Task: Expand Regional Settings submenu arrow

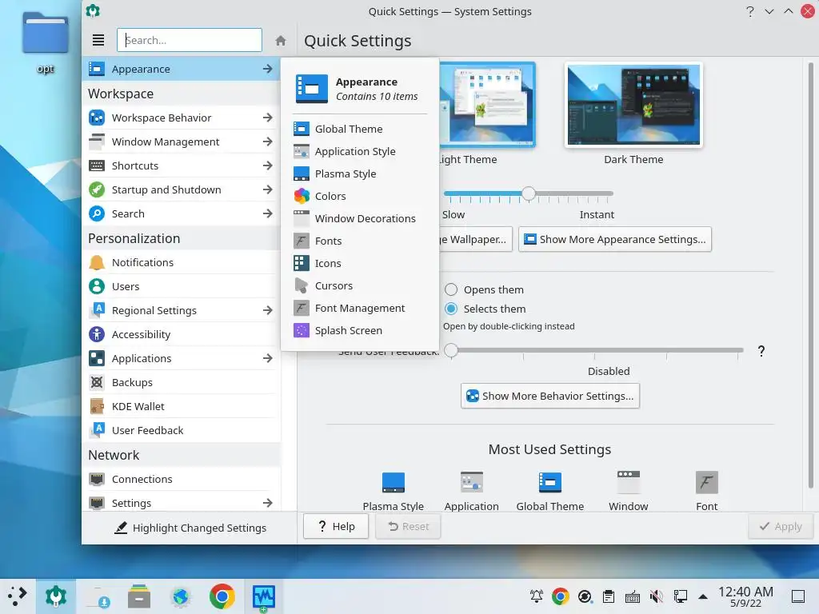Action: (x=267, y=311)
